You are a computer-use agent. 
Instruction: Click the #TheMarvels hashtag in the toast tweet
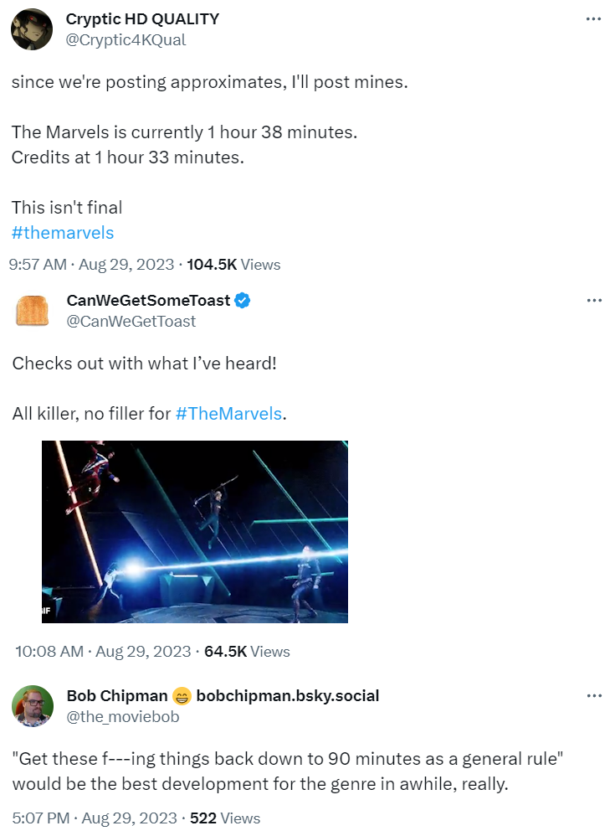[x=228, y=413]
